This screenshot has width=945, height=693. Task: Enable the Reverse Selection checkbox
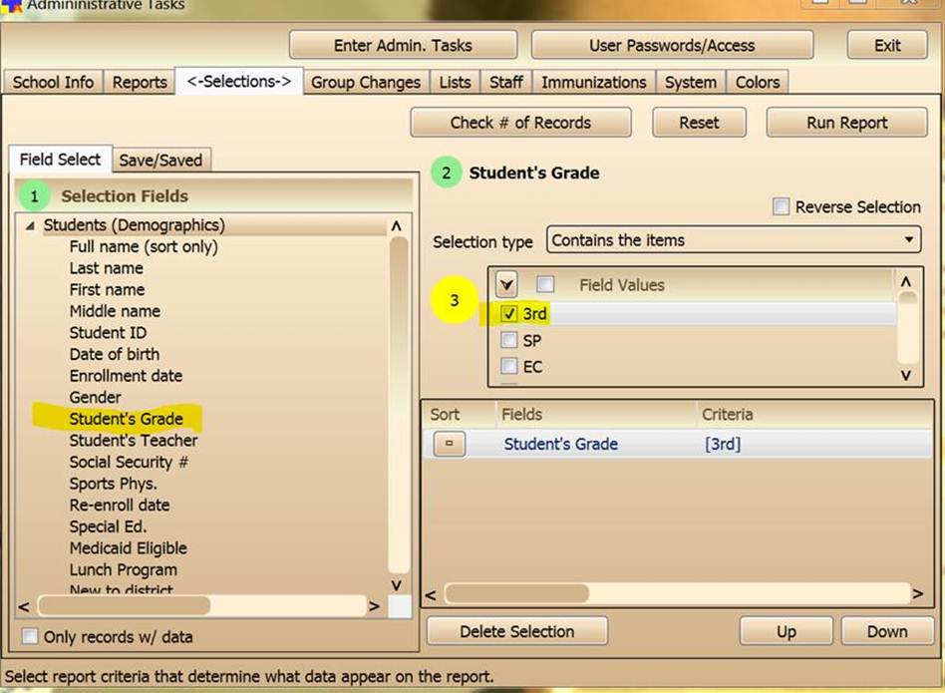(x=782, y=207)
